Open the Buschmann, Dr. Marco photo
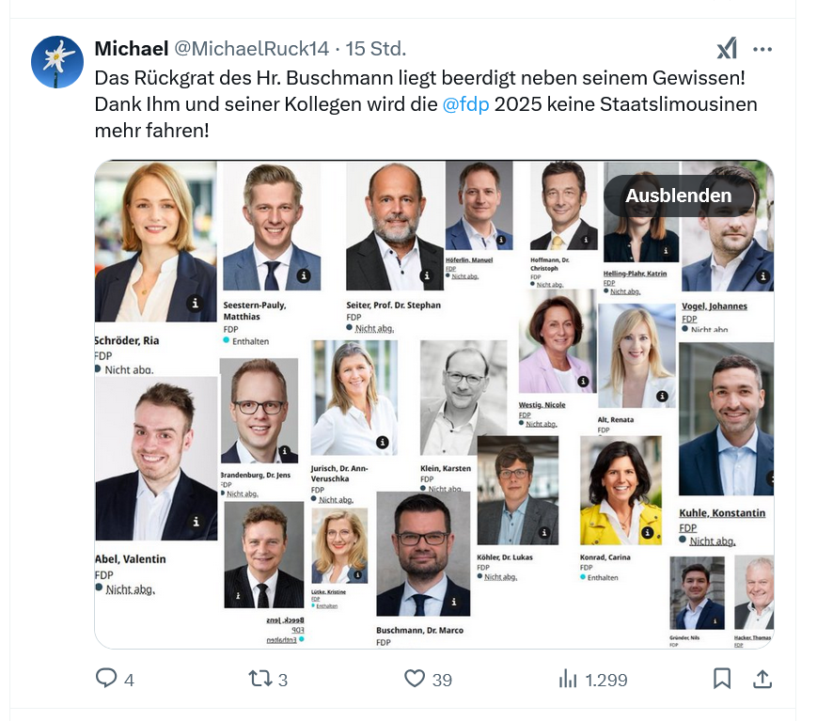This screenshot has height=721, width=817. (x=422, y=555)
